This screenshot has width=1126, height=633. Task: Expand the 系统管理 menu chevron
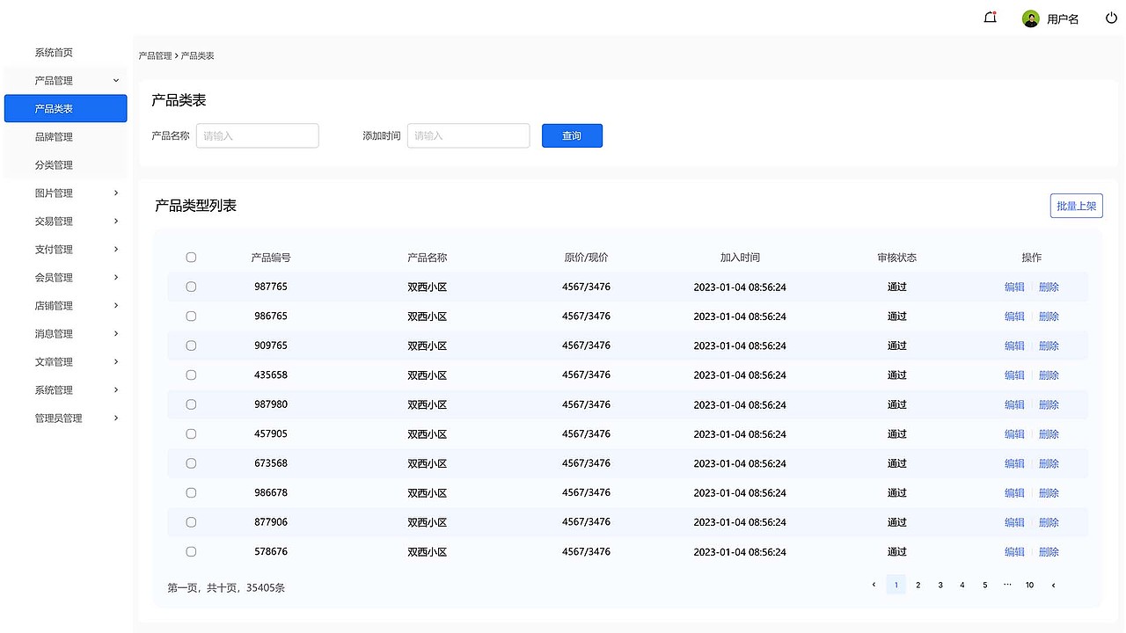point(116,390)
